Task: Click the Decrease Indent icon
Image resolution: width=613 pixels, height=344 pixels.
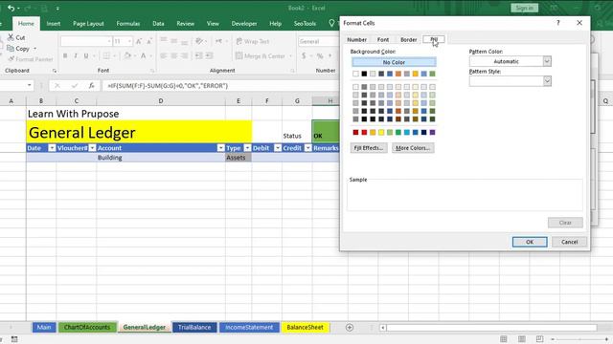Action: tap(199, 55)
